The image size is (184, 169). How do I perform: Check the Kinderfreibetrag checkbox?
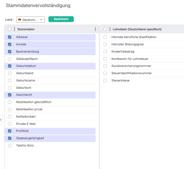[x=105, y=52]
